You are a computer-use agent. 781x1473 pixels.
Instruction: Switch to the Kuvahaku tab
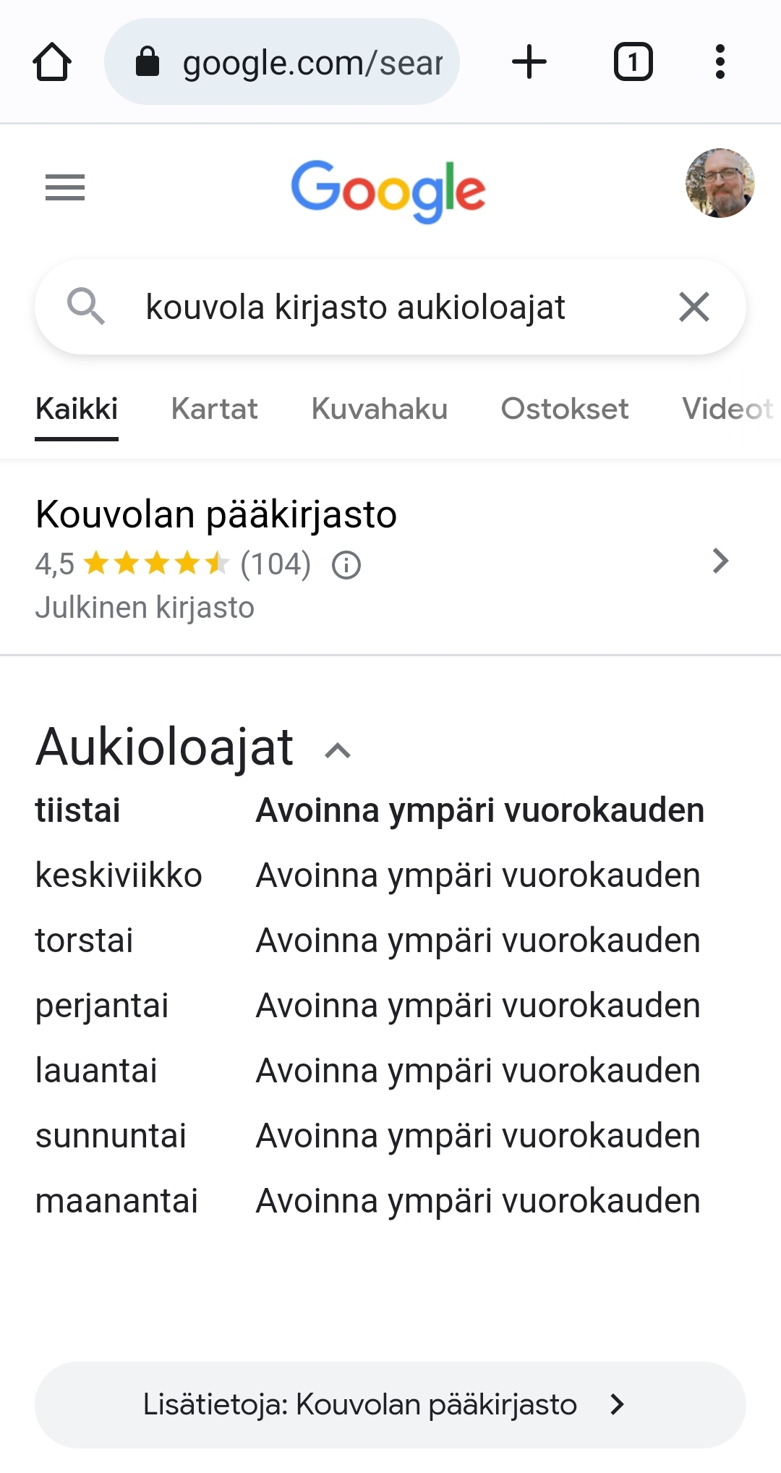point(379,409)
